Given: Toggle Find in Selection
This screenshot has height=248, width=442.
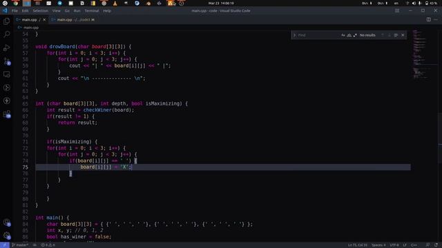Looking at the screenshot, I should [396, 35].
